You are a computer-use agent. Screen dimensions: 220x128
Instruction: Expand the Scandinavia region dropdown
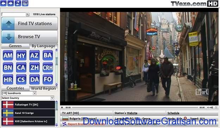click(34, 93)
